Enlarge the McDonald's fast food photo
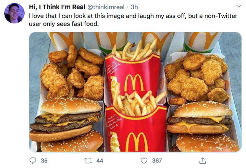 (x=136, y=92)
